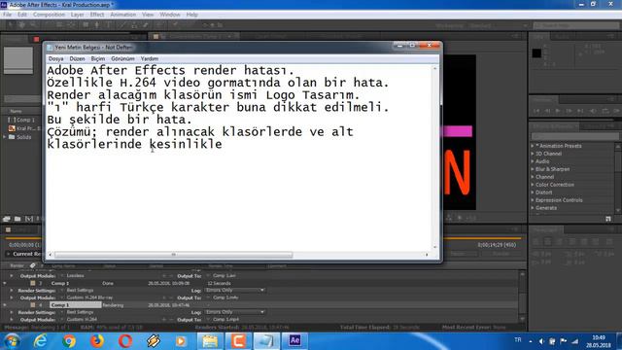Viewport: 622px width, 350px height.
Task: Open After Effects Composition menu
Action: [x=49, y=15]
